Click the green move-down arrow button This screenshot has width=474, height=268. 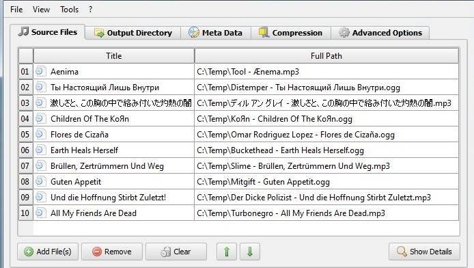pyautogui.click(x=250, y=252)
